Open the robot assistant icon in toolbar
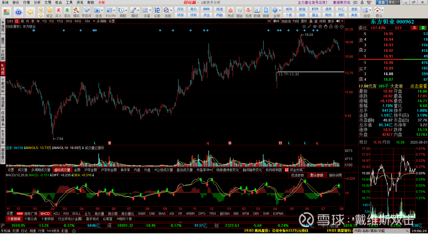Viewport: 428px width, 234px height. click(x=18, y=12)
